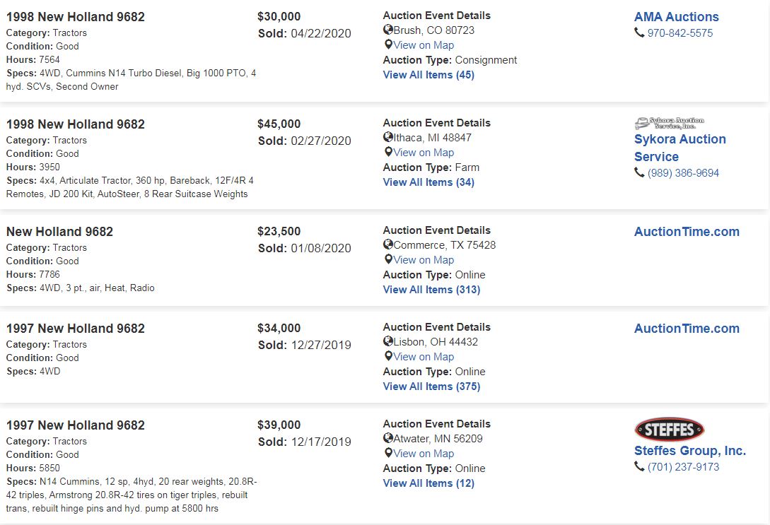Open Steffes Group, Inc. seller link
Image resolution: width=770 pixels, height=525 pixels.
(689, 451)
